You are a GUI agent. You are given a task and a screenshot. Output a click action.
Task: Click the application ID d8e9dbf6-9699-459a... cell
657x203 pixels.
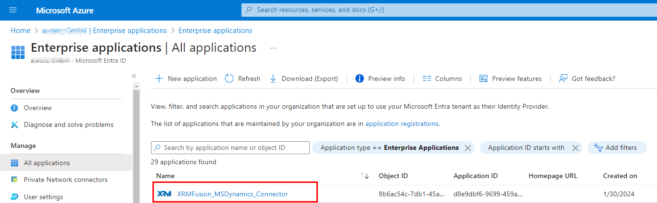click(x=488, y=194)
